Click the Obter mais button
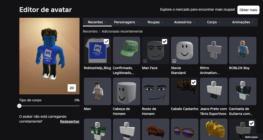 248,10
